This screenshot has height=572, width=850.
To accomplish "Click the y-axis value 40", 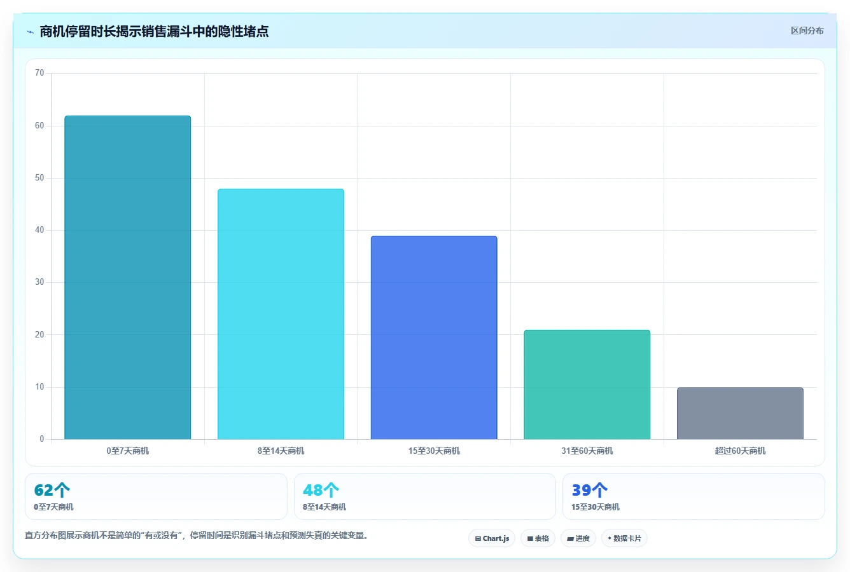I will click(39, 230).
